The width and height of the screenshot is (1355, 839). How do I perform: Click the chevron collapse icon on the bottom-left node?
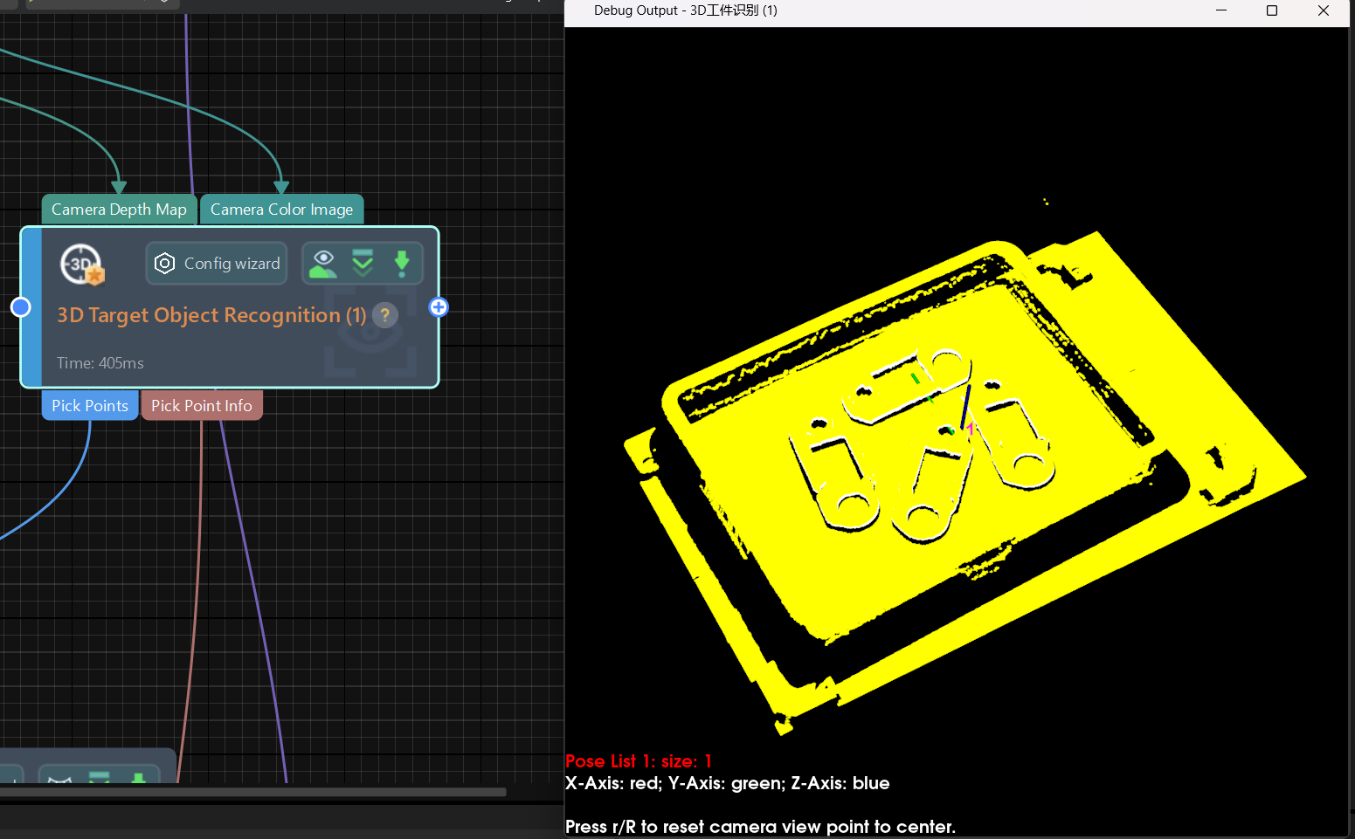(99, 780)
